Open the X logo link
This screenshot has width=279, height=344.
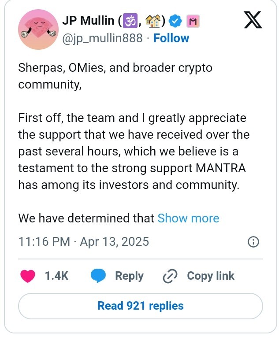[x=253, y=21]
